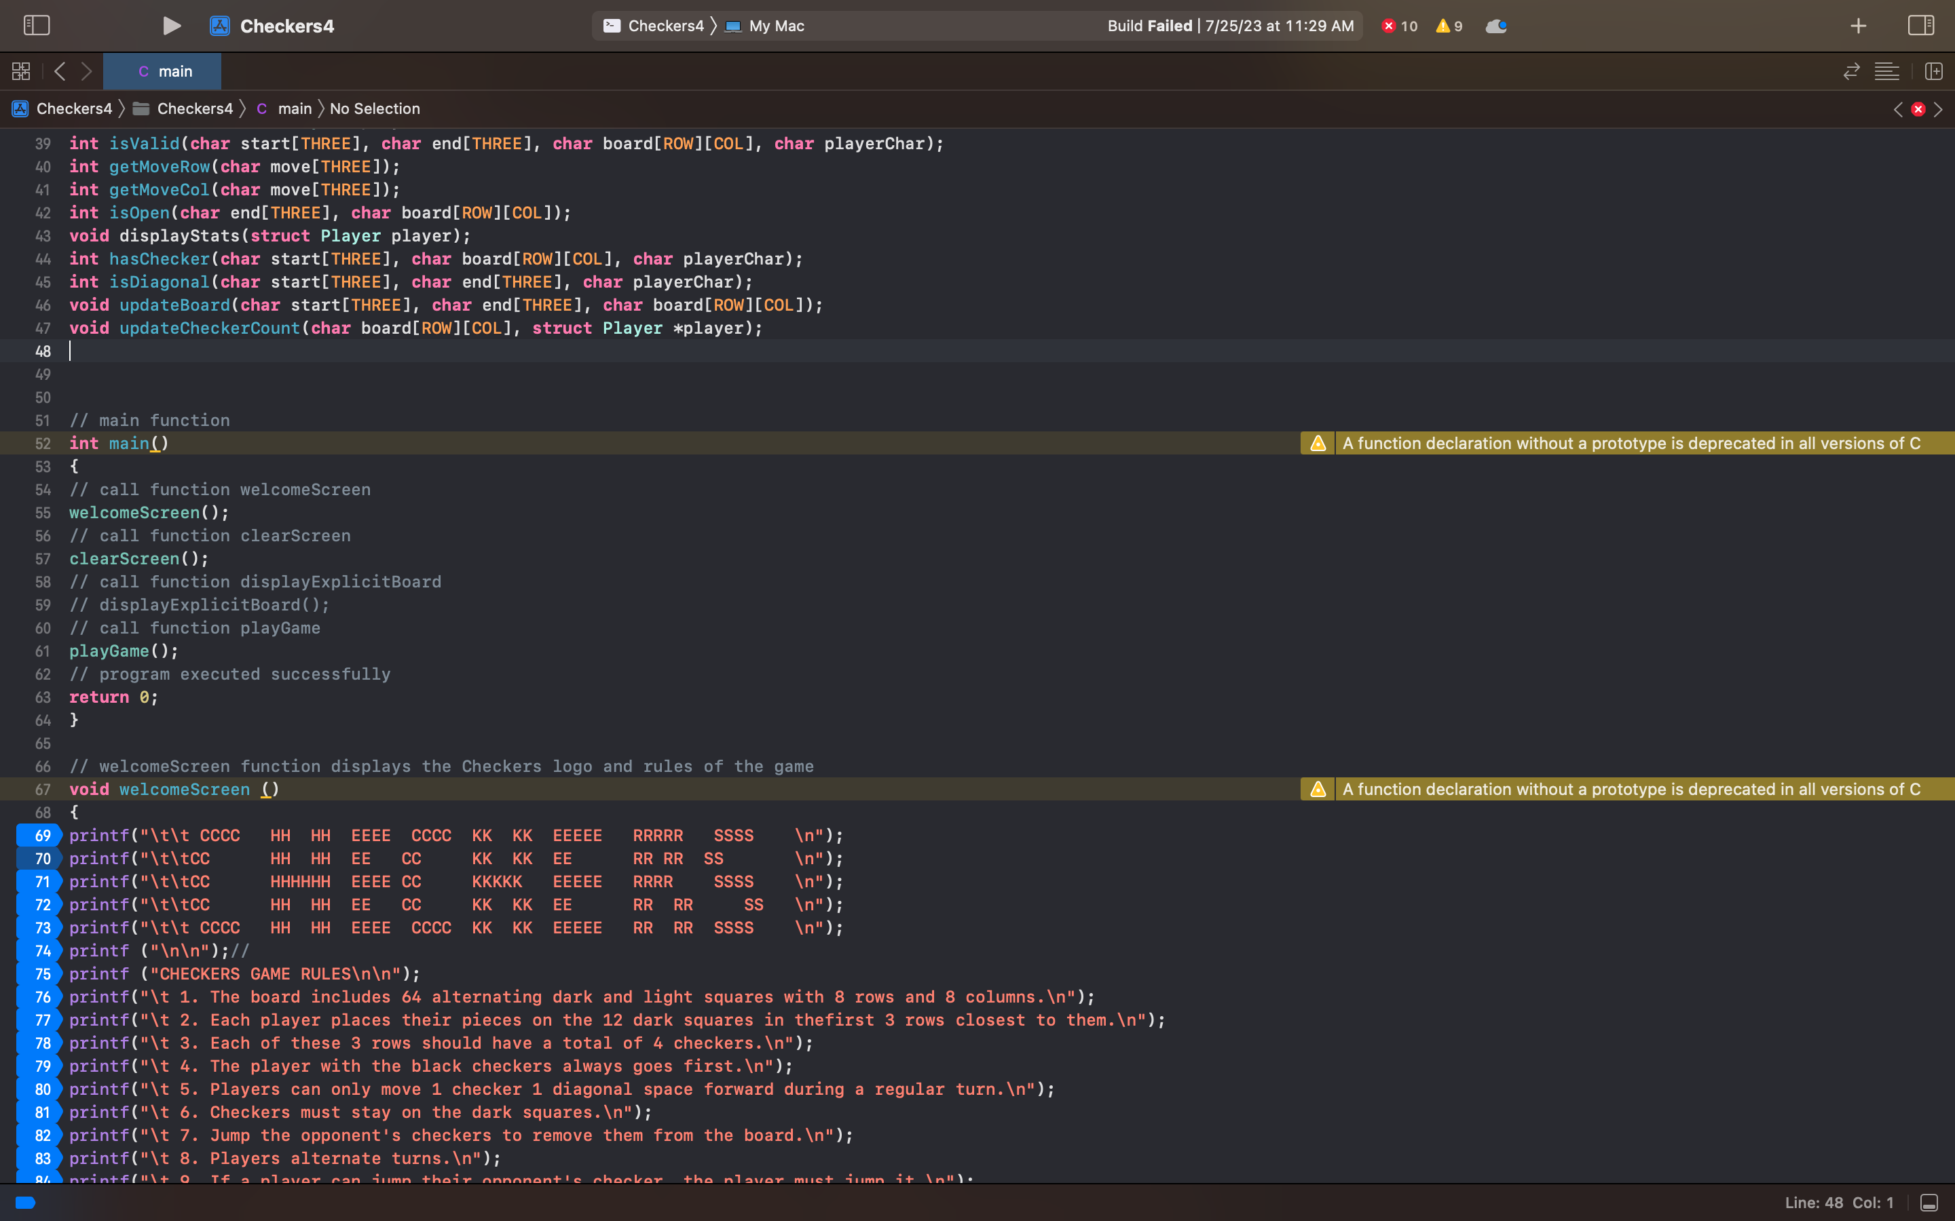This screenshot has width=1955, height=1221.
Task: Go forward in editor history
Action: 86,71
